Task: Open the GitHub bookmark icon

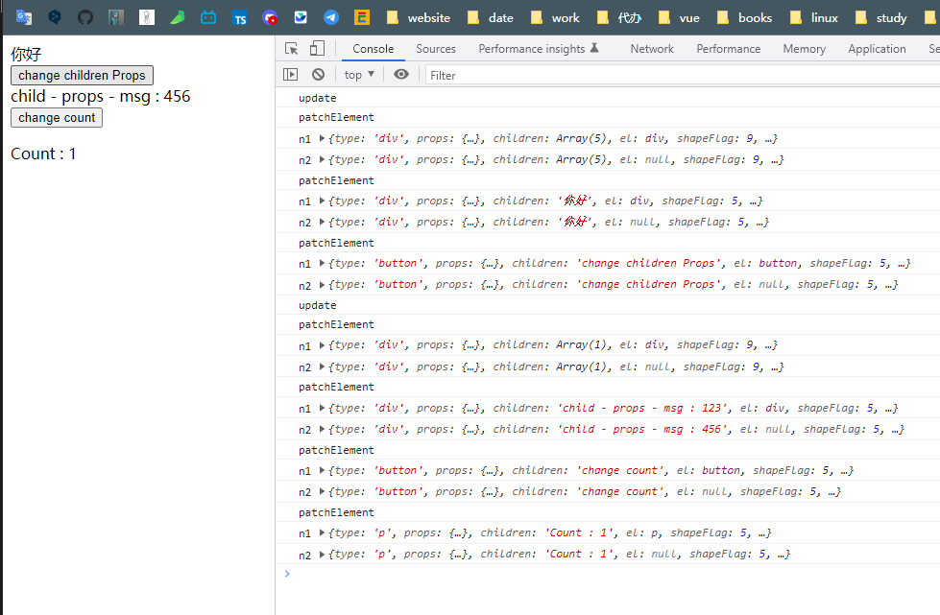Action: [x=85, y=17]
